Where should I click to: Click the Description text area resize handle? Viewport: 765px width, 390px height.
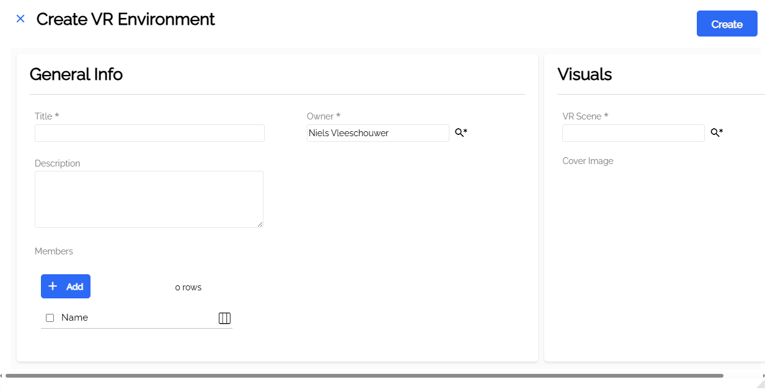[x=260, y=223]
